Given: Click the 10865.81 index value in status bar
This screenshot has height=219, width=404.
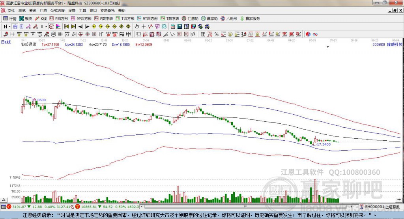Looking at the screenshot, I should click(90, 207).
